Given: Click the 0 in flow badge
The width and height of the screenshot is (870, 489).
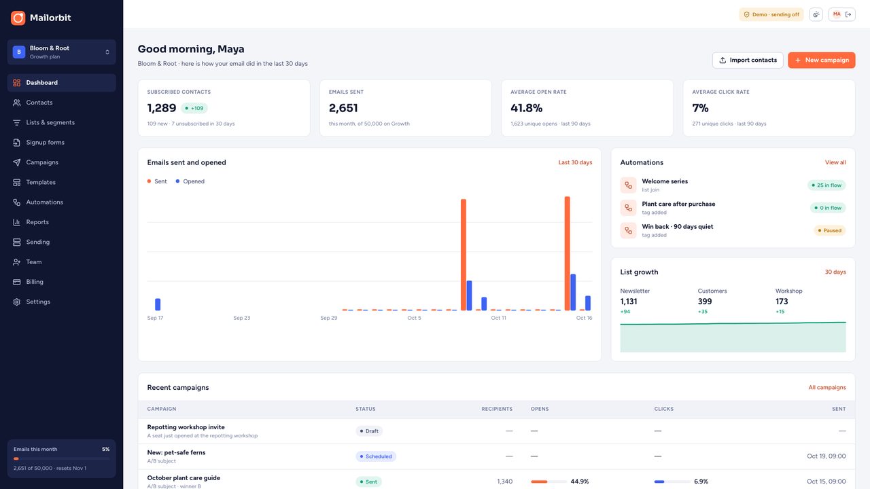Looking at the screenshot, I should click(828, 208).
